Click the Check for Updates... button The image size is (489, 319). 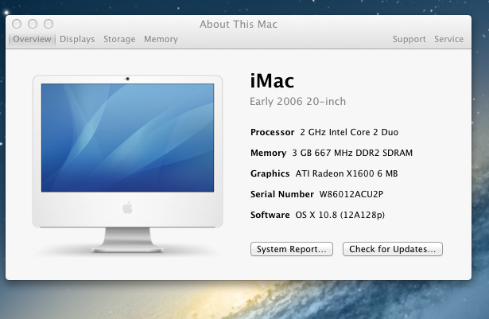[x=393, y=249]
